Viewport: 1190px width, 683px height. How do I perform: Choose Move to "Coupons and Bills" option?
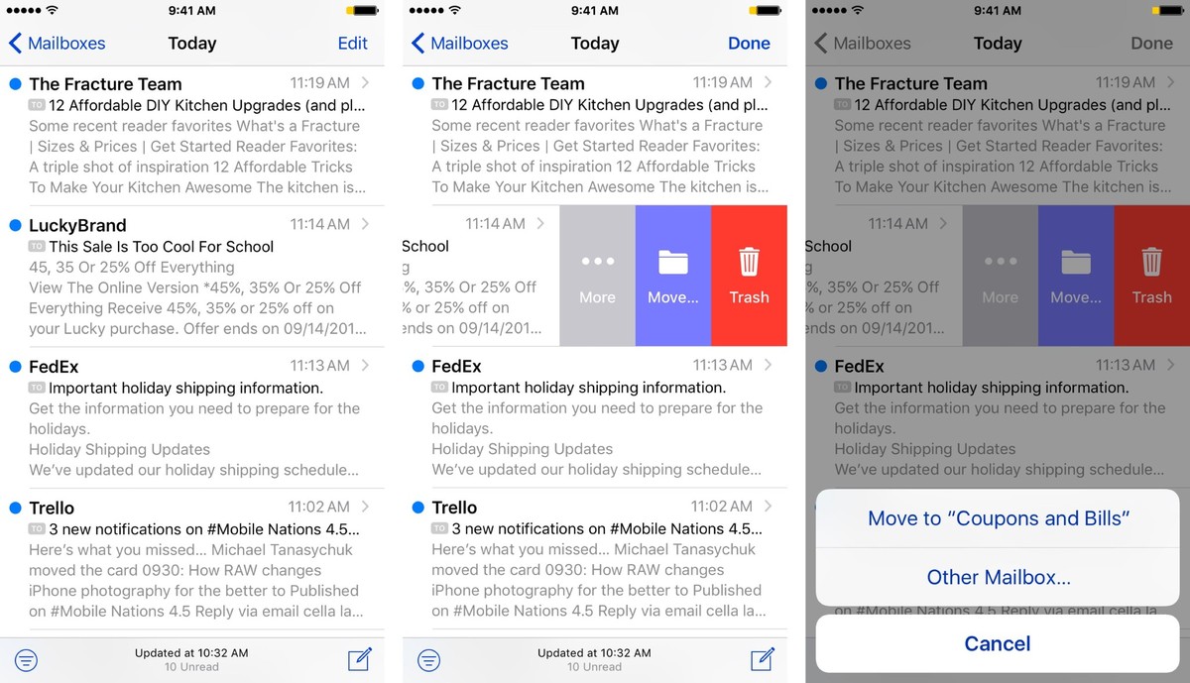[x=998, y=518]
